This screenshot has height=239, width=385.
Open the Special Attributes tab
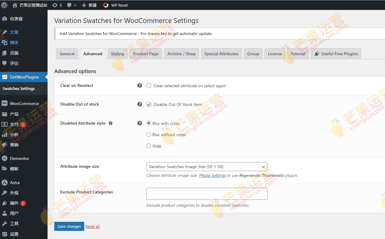(221, 53)
